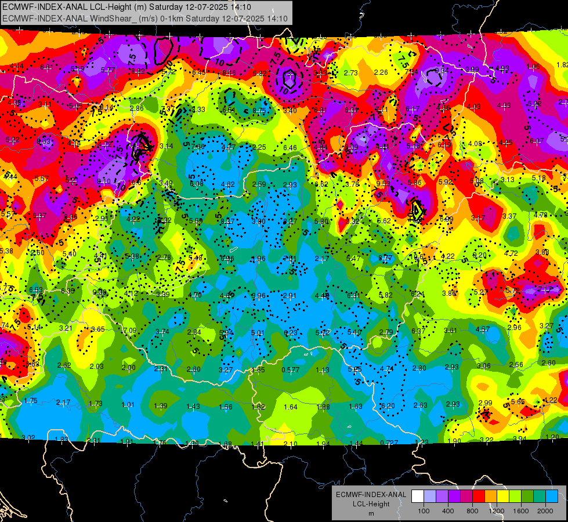Viewport: 568px width, 522px height.
Task: Click the sky blue legend swatch
Action: pyautogui.click(x=552, y=496)
